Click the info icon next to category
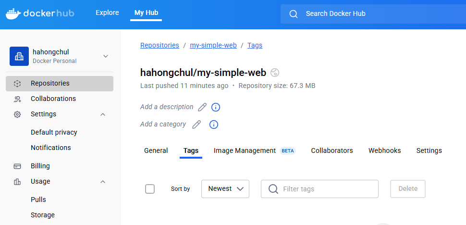The height and width of the screenshot is (225, 466). (x=214, y=124)
